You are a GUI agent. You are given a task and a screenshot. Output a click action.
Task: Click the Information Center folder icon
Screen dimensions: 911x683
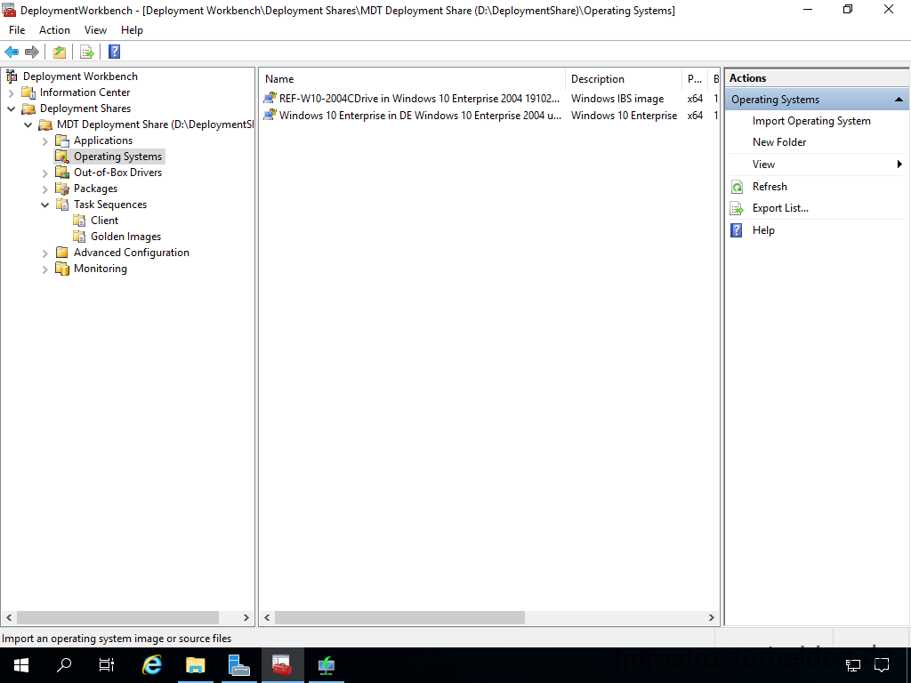[x=28, y=92]
